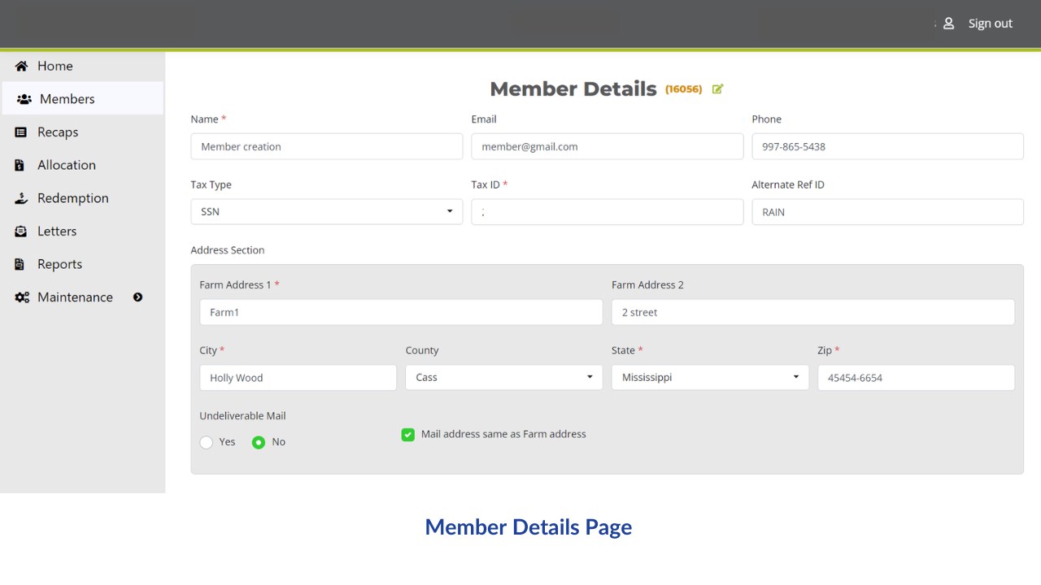The width and height of the screenshot is (1041, 585).
Task: Click the Allocation document icon
Action: click(20, 165)
